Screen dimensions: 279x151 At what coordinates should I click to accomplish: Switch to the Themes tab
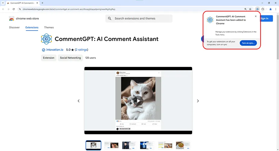49,27
